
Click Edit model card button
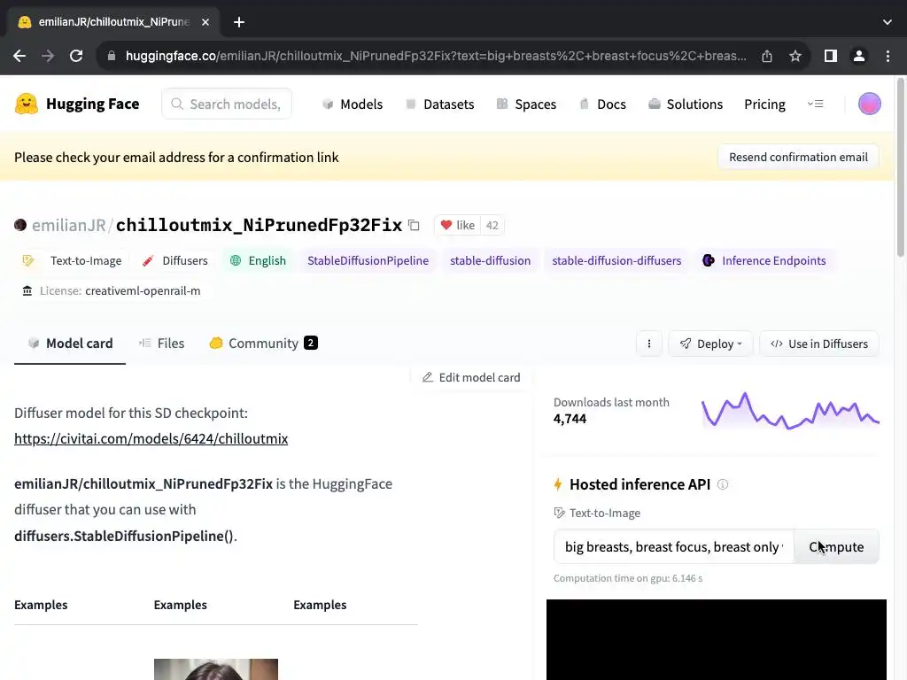point(471,377)
